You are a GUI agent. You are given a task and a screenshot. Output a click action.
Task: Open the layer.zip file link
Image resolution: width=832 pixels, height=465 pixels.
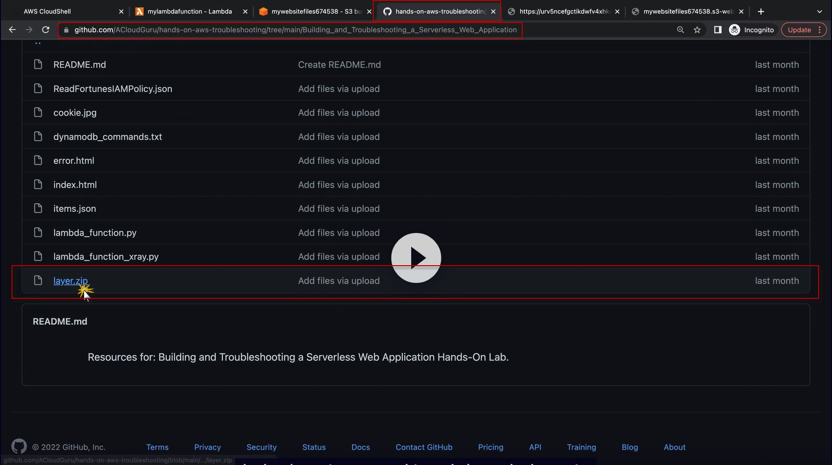(71, 281)
